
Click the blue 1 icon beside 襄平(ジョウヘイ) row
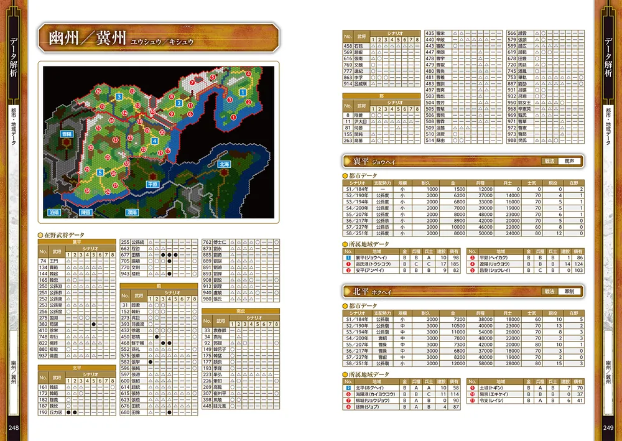pos(348,258)
